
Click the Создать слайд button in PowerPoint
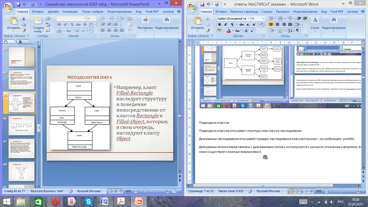pos(39,25)
